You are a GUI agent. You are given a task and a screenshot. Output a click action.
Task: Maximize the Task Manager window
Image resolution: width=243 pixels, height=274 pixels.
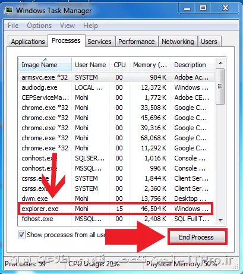click(x=203, y=8)
